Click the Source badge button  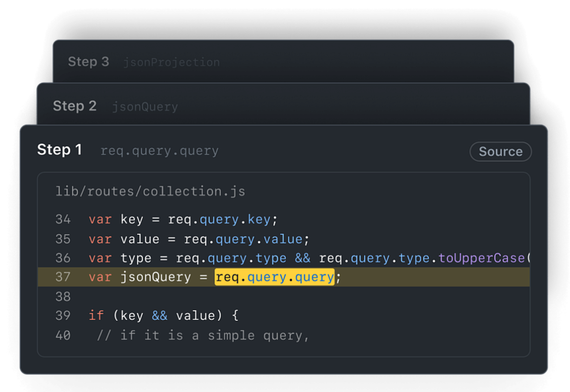pyautogui.click(x=500, y=151)
